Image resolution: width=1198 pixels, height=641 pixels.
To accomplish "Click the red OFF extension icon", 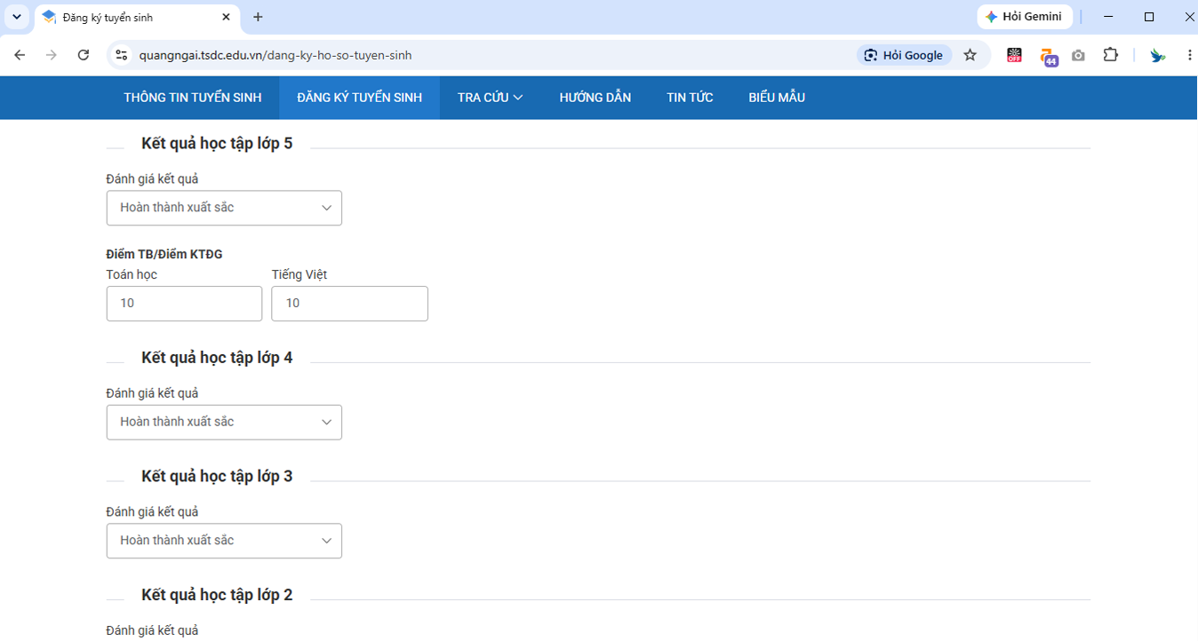I will 1014,55.
